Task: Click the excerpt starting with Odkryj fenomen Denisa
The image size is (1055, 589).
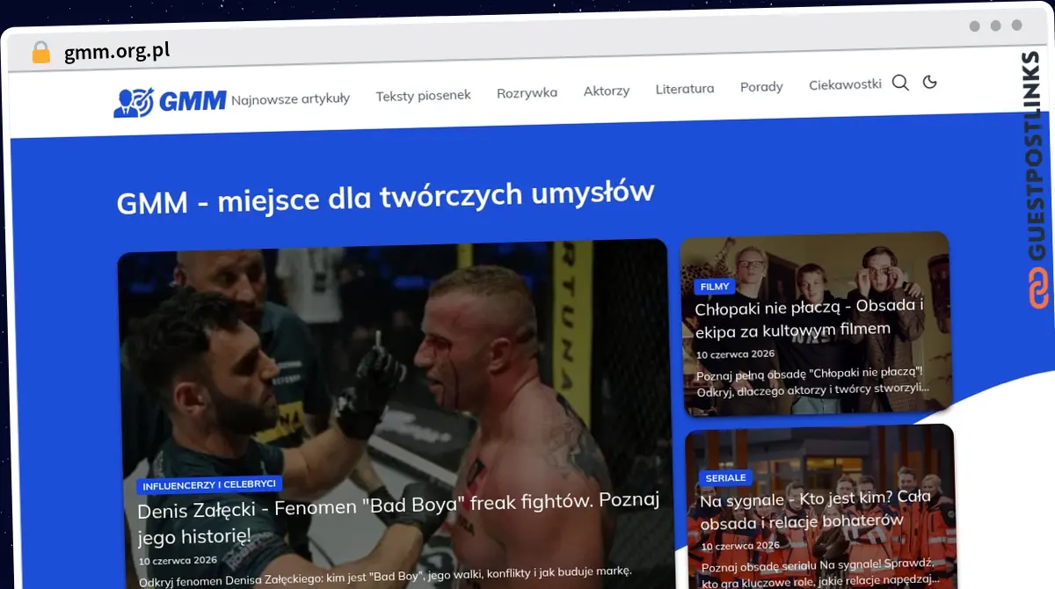Action: (x=385, y=576)
